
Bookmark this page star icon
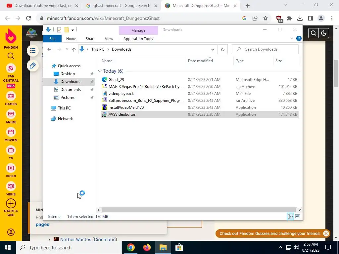pyautogui.click(x=266, y=19)
